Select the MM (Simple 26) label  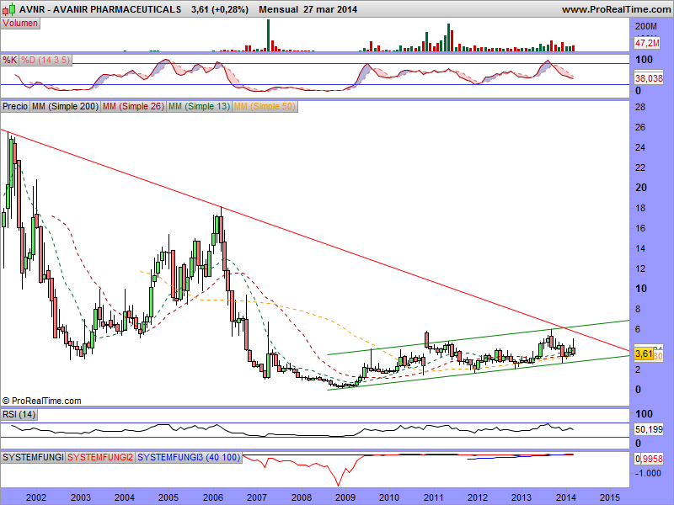pos(134,106)
